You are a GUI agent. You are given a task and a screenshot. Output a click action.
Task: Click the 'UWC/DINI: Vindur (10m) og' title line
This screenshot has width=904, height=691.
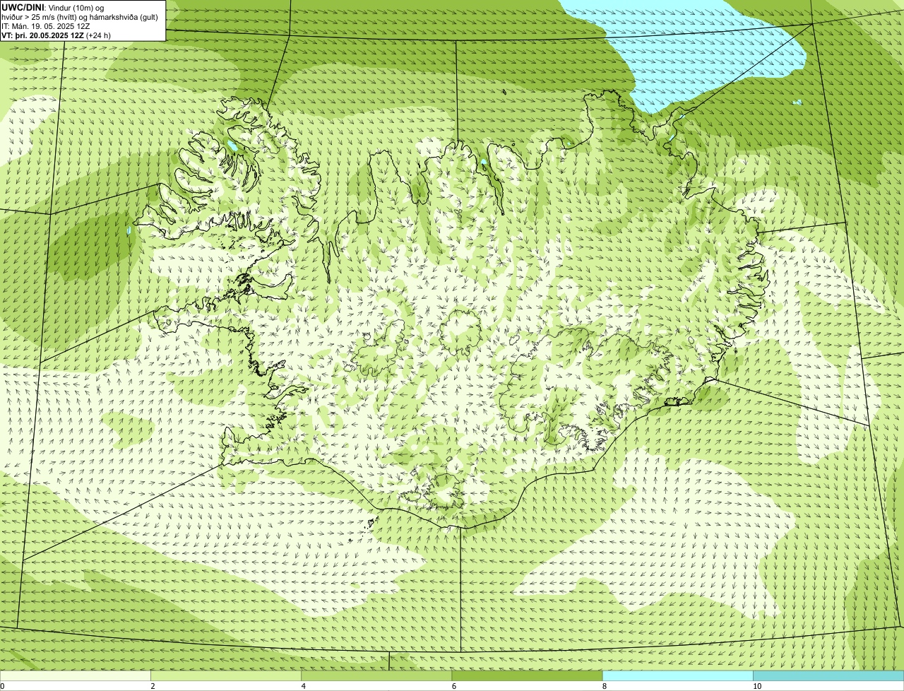53,7
